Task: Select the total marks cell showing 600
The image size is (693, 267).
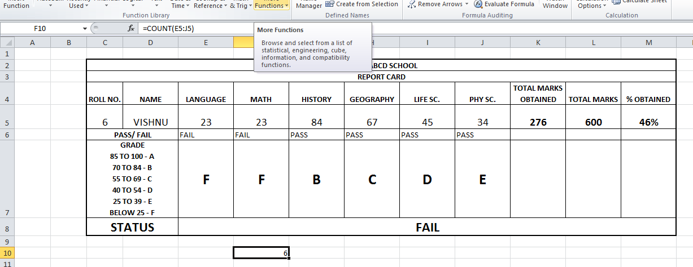Action: [593, 117]
